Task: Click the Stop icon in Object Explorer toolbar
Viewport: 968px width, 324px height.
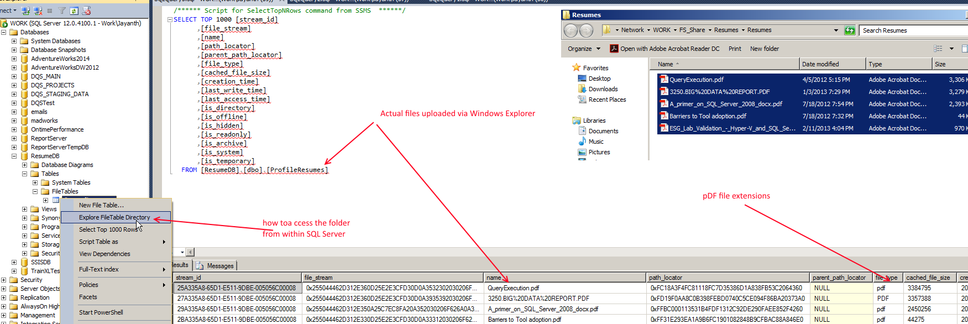Action: point(50,11)
